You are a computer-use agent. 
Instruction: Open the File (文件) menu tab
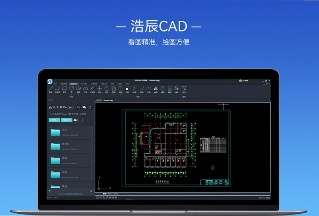coord(55,84)
